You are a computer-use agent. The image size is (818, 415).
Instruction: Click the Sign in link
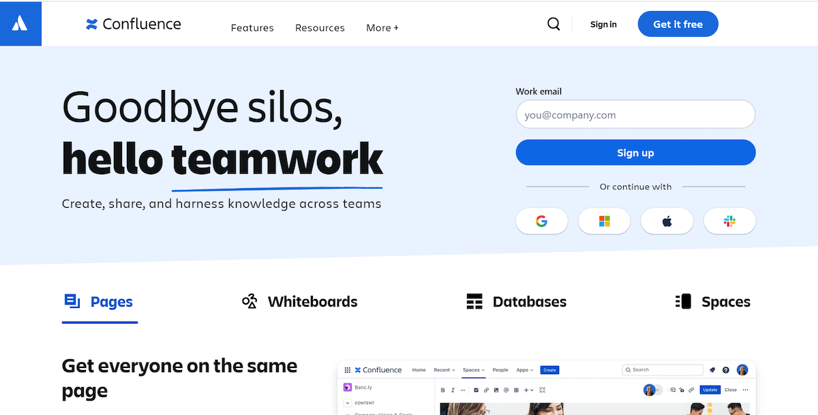pyautogui.click(x=603, y=25)
